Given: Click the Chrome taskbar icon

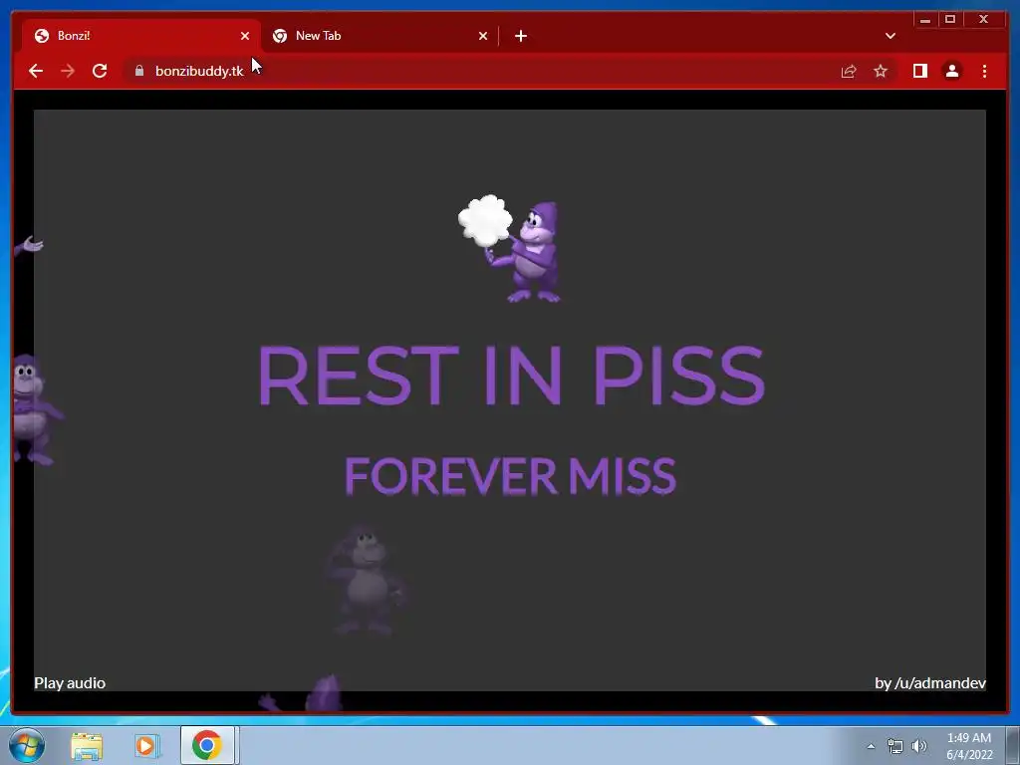Looking at the screenshot, I should (207, 745).
